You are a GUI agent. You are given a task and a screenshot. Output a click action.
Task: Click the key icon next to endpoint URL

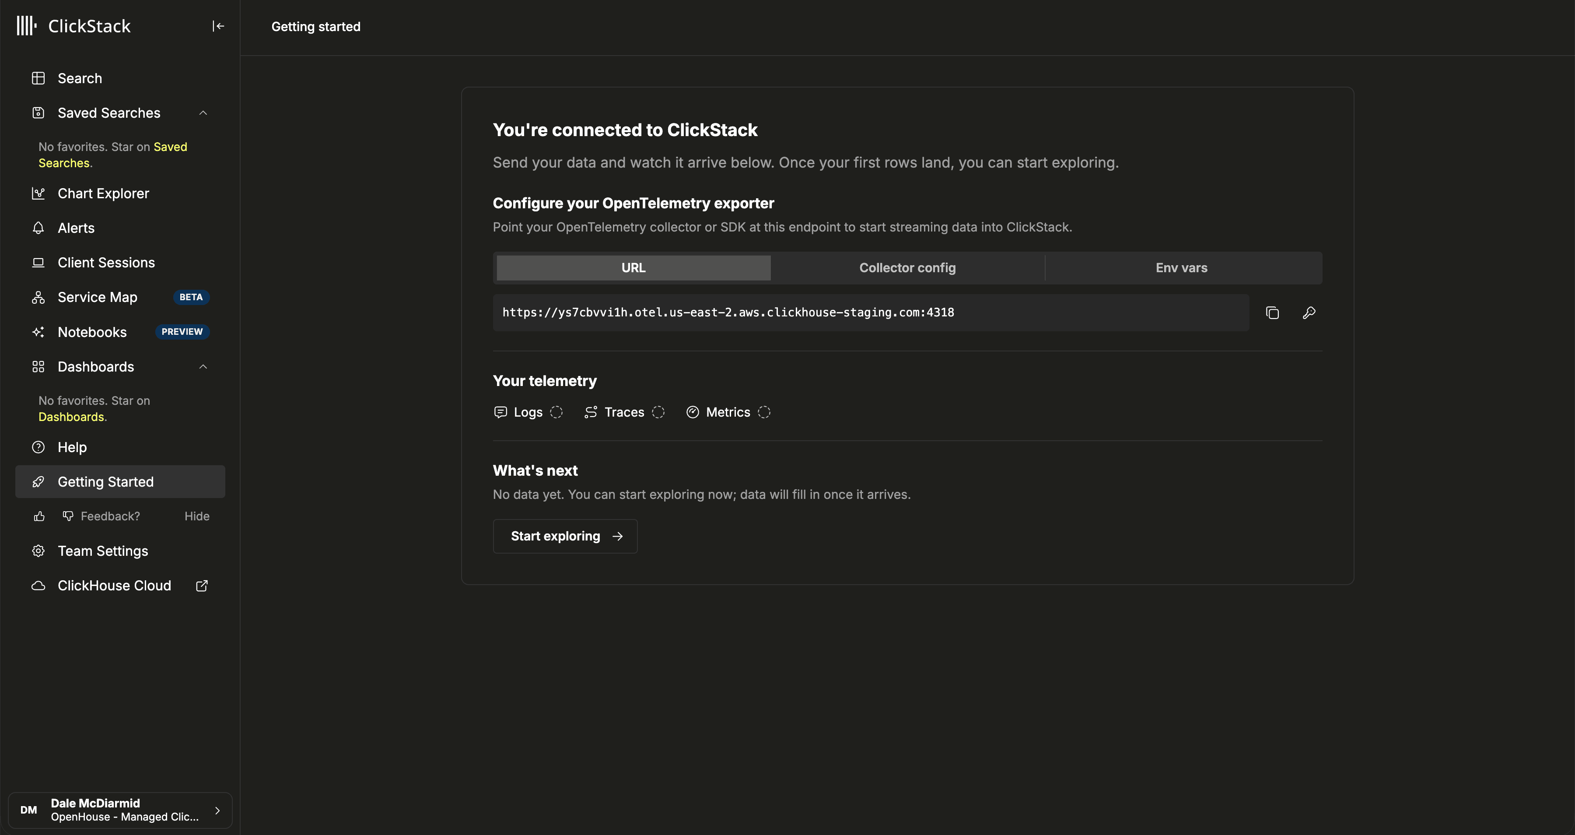pyautogui.click(x=1309, y=312)
